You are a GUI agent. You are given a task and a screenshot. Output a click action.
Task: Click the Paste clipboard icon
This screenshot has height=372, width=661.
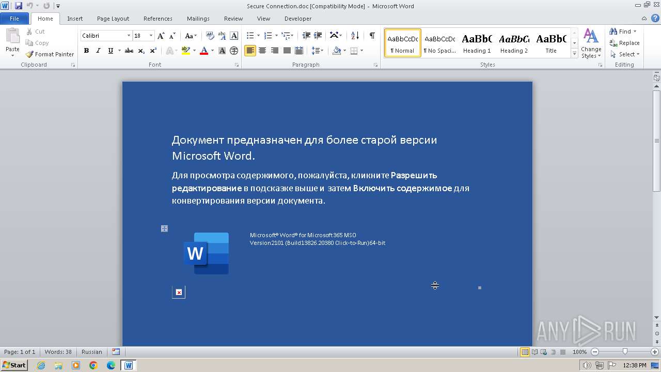[12, 36]
